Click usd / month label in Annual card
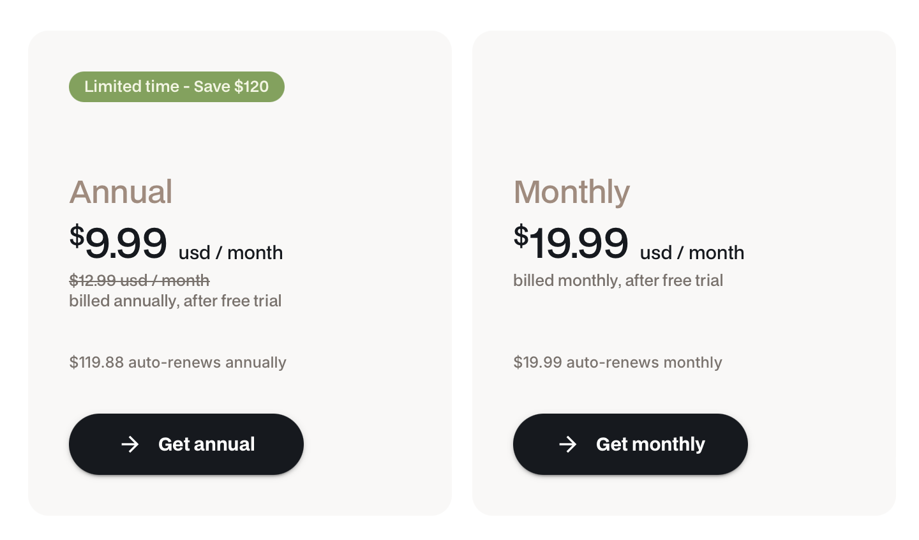Screen dimensions: 919x540 click(230, 253)
